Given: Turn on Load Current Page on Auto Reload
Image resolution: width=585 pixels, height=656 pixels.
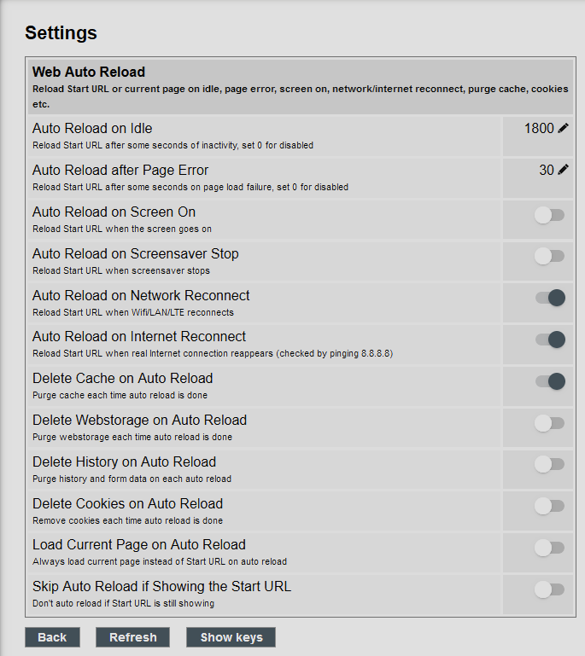Looking at the screenshot, I should (549, 548).
